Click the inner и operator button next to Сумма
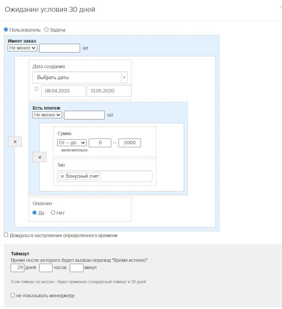The image size is (282, 309). 40,157
